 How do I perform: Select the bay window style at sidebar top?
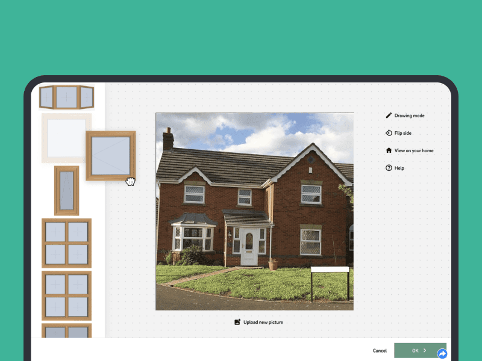click(x=66, y=97)
